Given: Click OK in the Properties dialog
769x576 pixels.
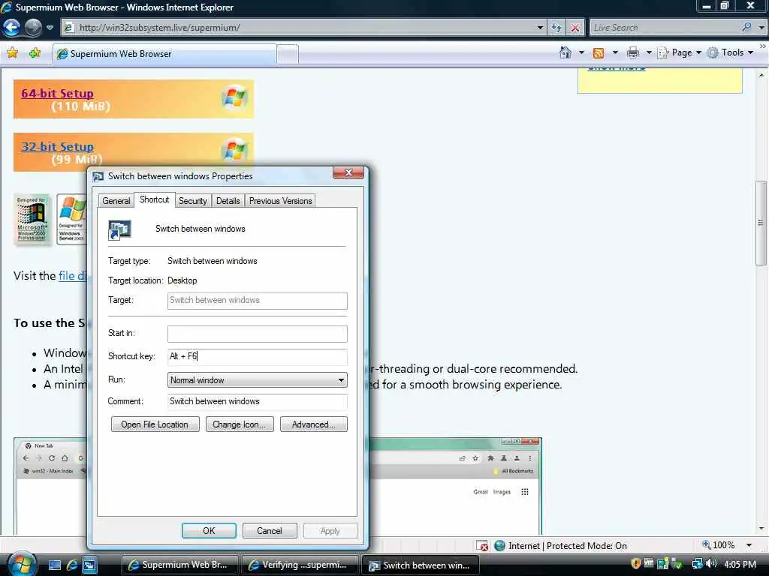Looking at the screenshot, I should point(209,530).
